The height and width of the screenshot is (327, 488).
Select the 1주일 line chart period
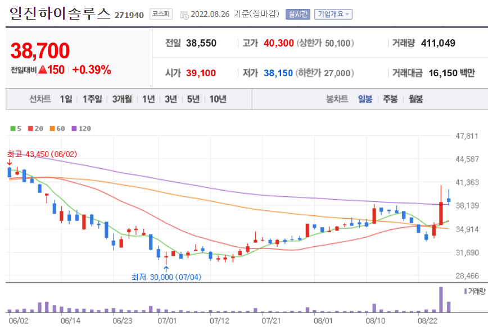coord(92,99)
